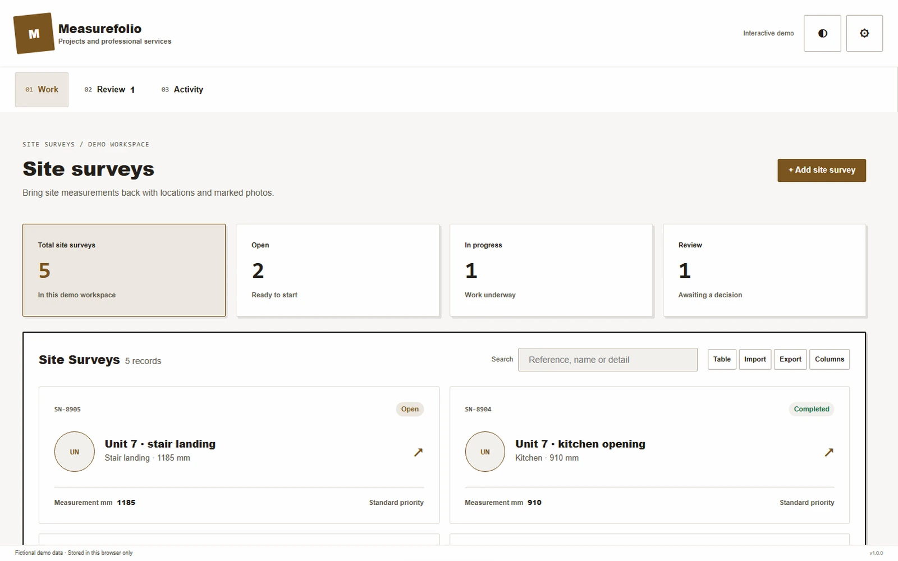Click measurement value 1185
The height and width of the screenshot is (561, 898).
pos(126,503)
